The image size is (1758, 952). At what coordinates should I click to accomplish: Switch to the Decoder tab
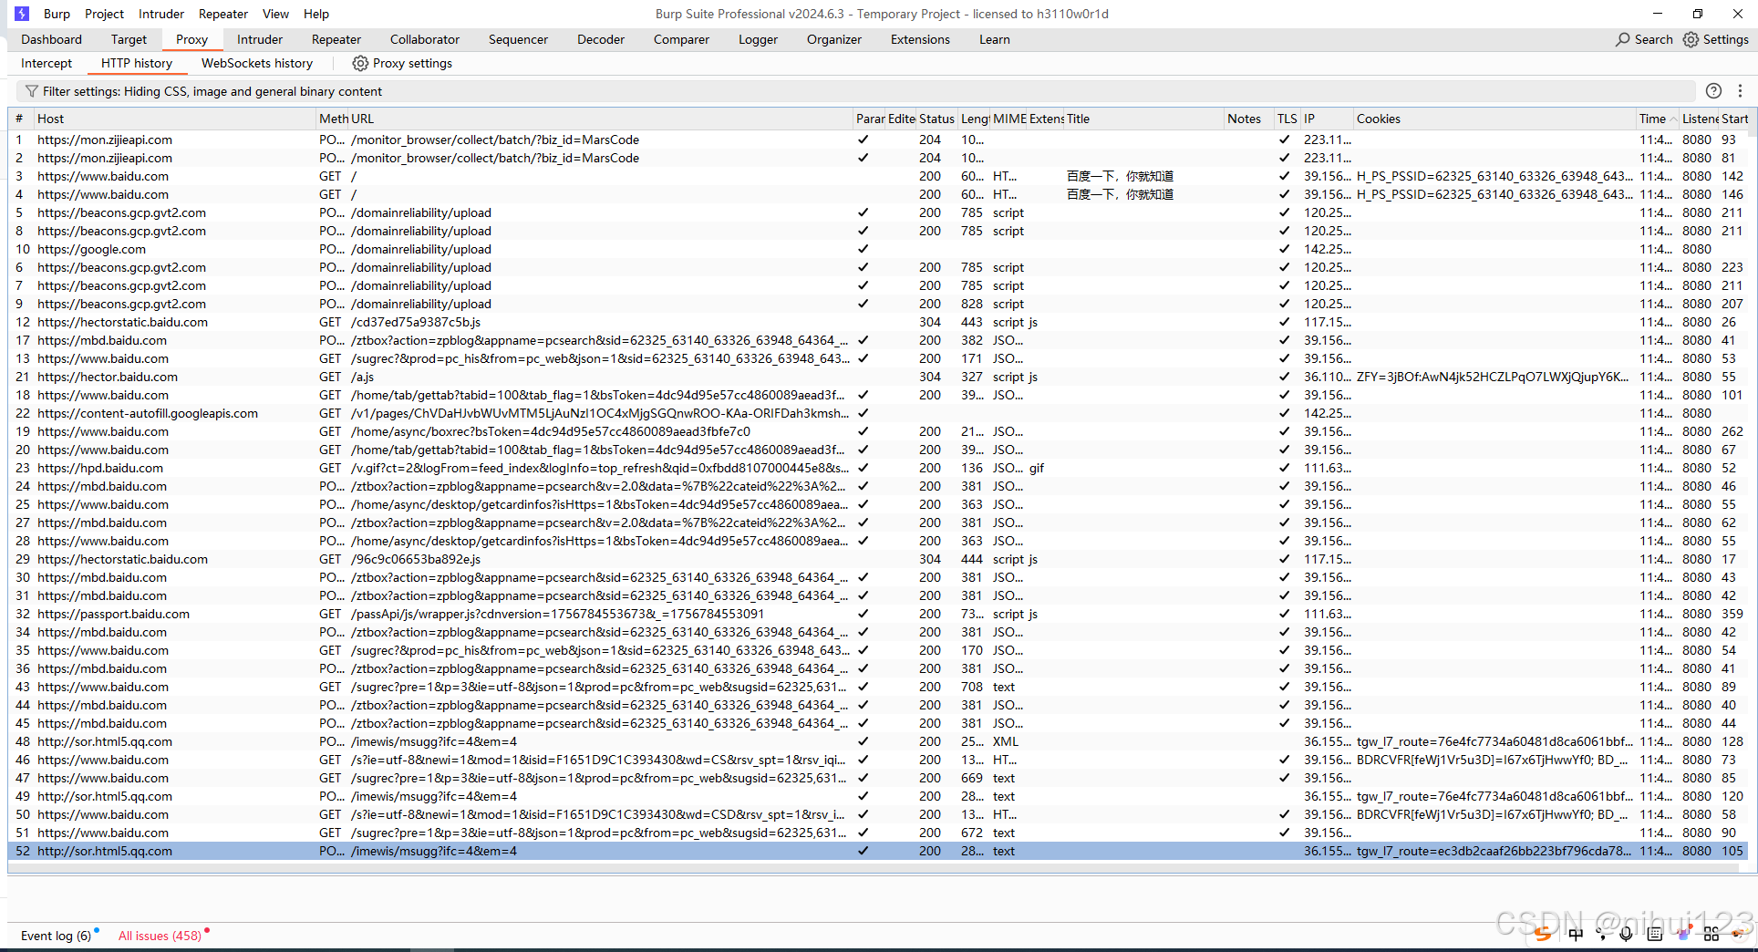coord(601,39)
